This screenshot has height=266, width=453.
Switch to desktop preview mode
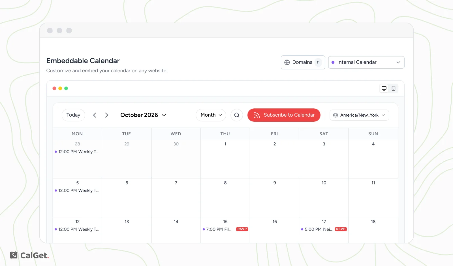384,88
